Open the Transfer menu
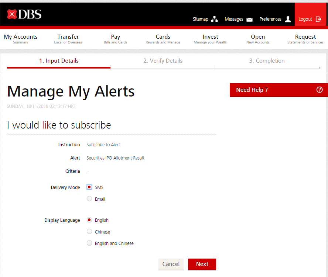The image size is (328, 277). 68,39
